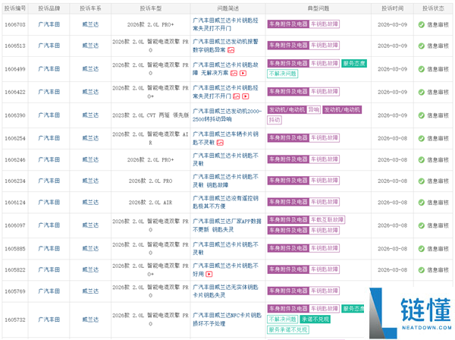This screenshot has height=340, width=455.
Task: Open 威兰达 series link in row 1605732
Action: pyautogui.click(x=90, y=320)
